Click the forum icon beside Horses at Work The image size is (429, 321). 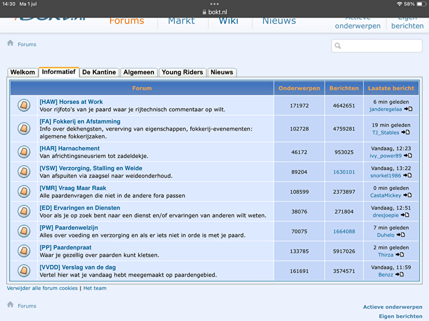click(x=24, y=105)
